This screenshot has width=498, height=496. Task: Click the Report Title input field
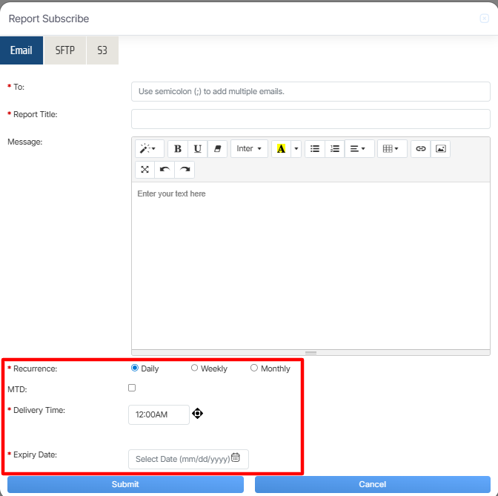(x=311, y=119)
